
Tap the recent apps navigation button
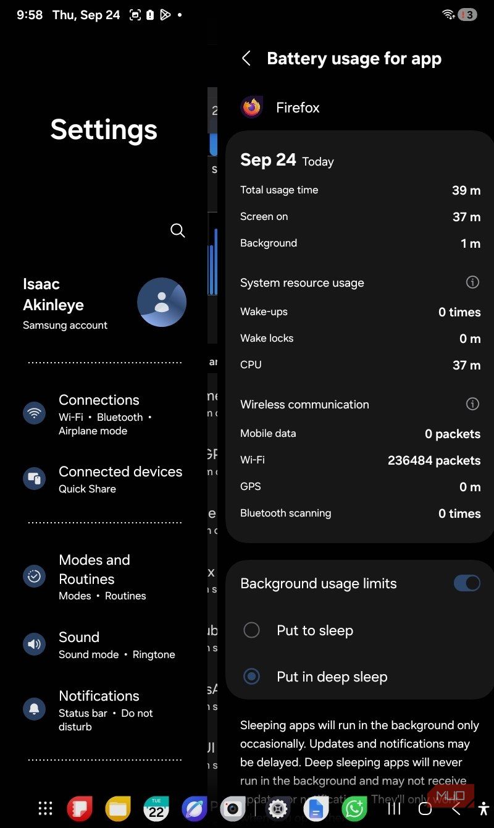click(x=394, y=808)
